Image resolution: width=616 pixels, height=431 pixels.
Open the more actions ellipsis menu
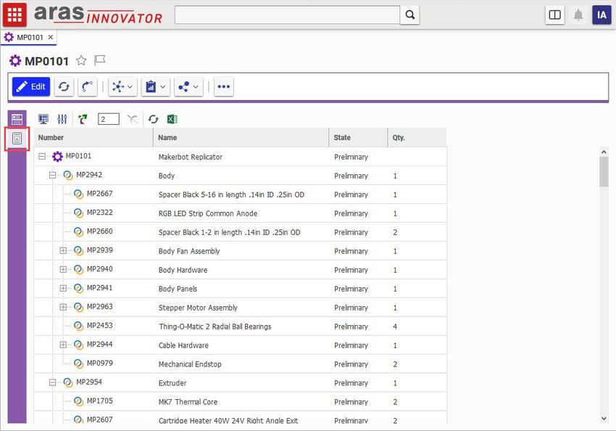pyautogui.click(x=223, y=86)
